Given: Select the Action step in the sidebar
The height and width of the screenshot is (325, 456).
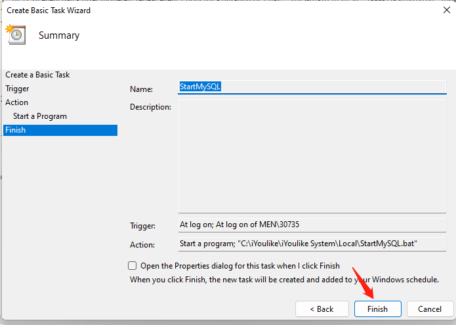Looking at the screenshot, I should pos(17,102).
